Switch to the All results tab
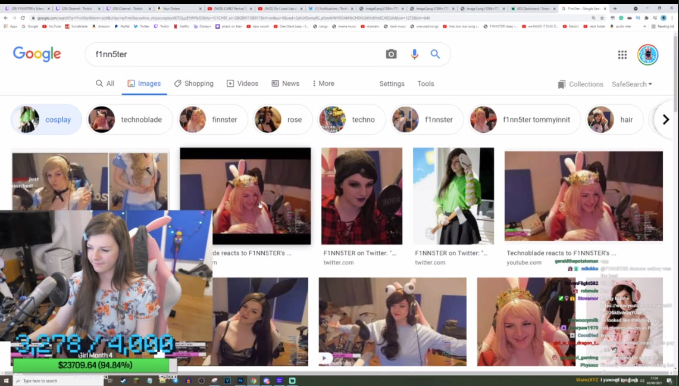 coord(105,83)
